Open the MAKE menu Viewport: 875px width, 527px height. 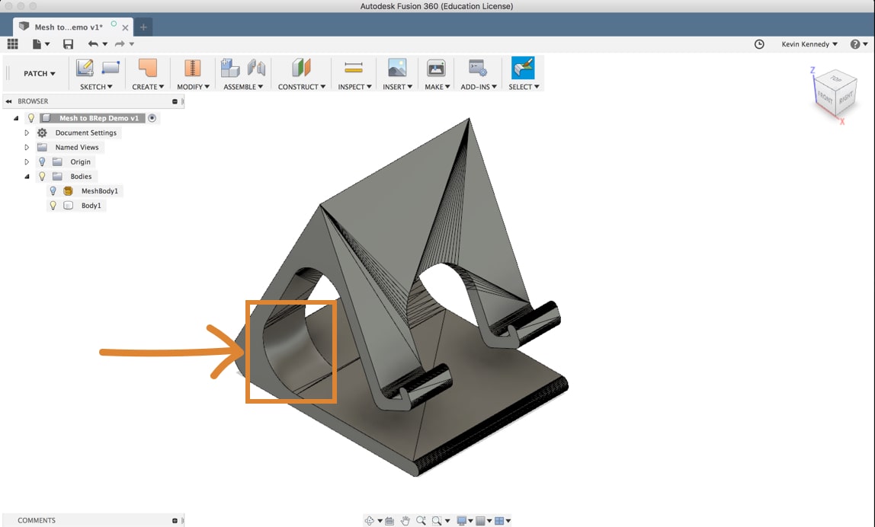pos(437,87)
